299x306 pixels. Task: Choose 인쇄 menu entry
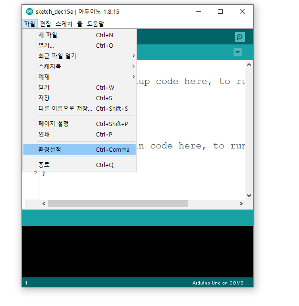pyautogui.click(x=79, y=134)
